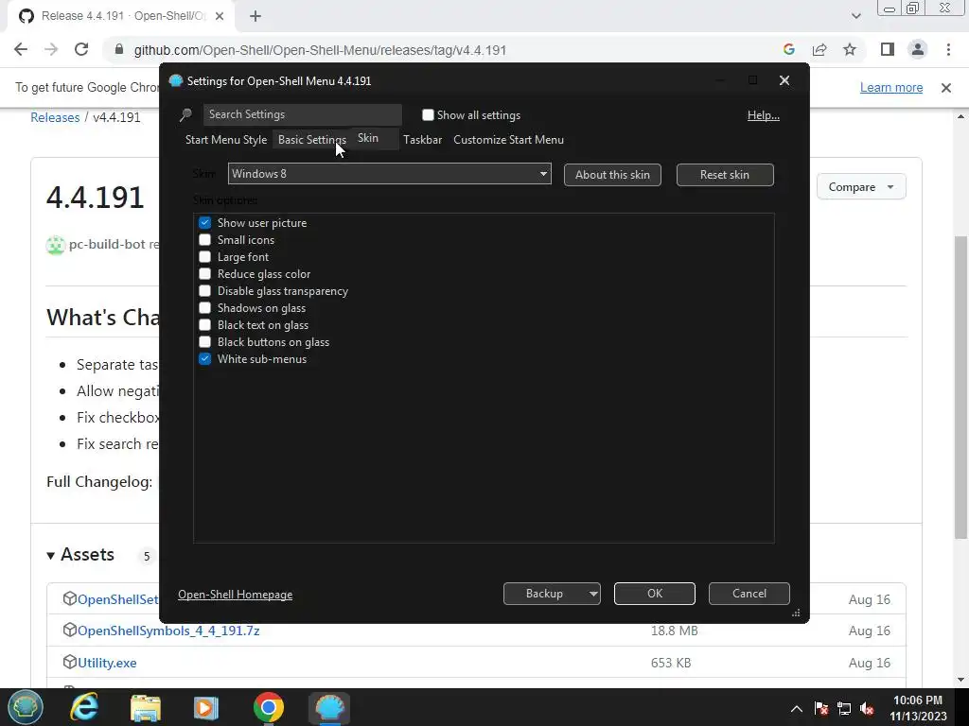
Task: Confirm settings with OK
Action: (655, 594)
